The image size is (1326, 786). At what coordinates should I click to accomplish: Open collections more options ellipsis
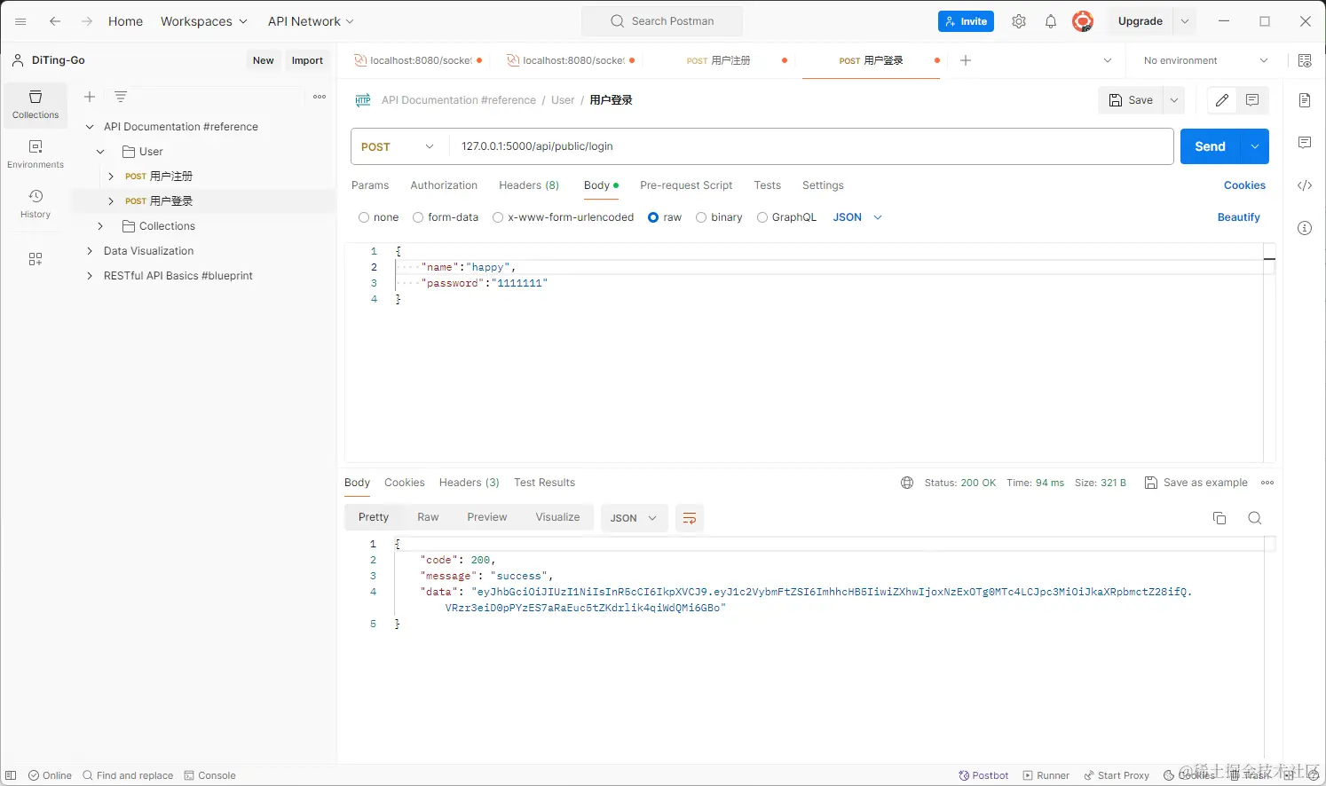click(x=320, y=97)
